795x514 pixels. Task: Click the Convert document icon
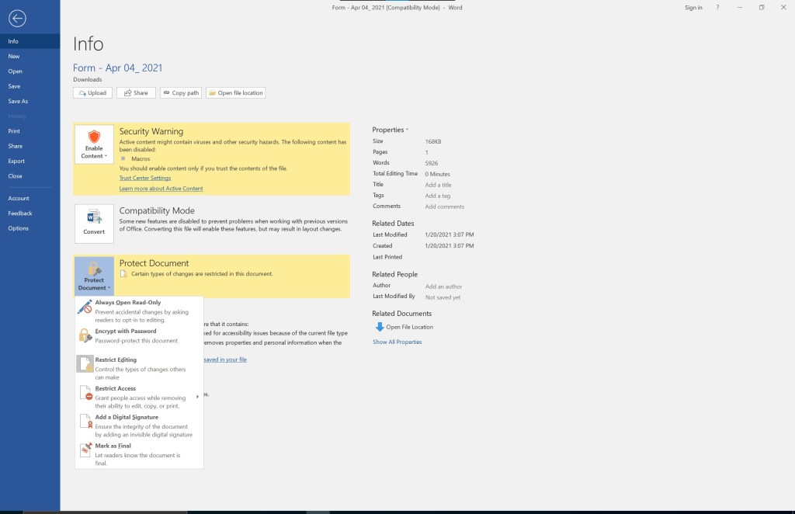(x=94, y=217)
